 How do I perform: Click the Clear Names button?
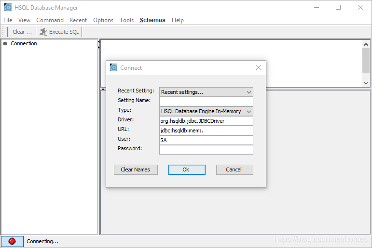(x=136, y=170)
